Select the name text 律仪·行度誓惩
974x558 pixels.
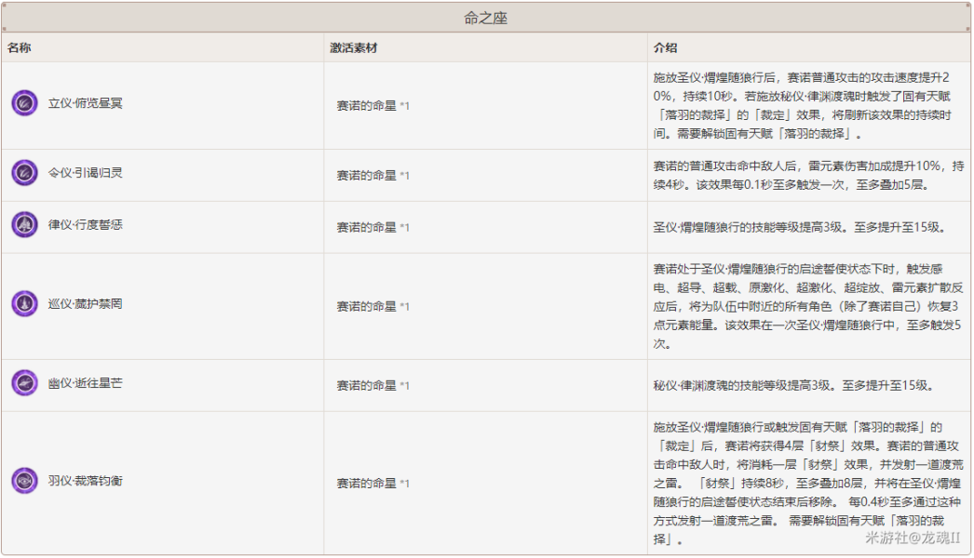(85, 225)
